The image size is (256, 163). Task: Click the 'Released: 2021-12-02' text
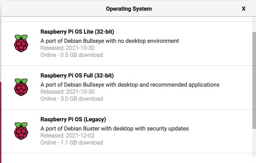(x=67, y=135)
